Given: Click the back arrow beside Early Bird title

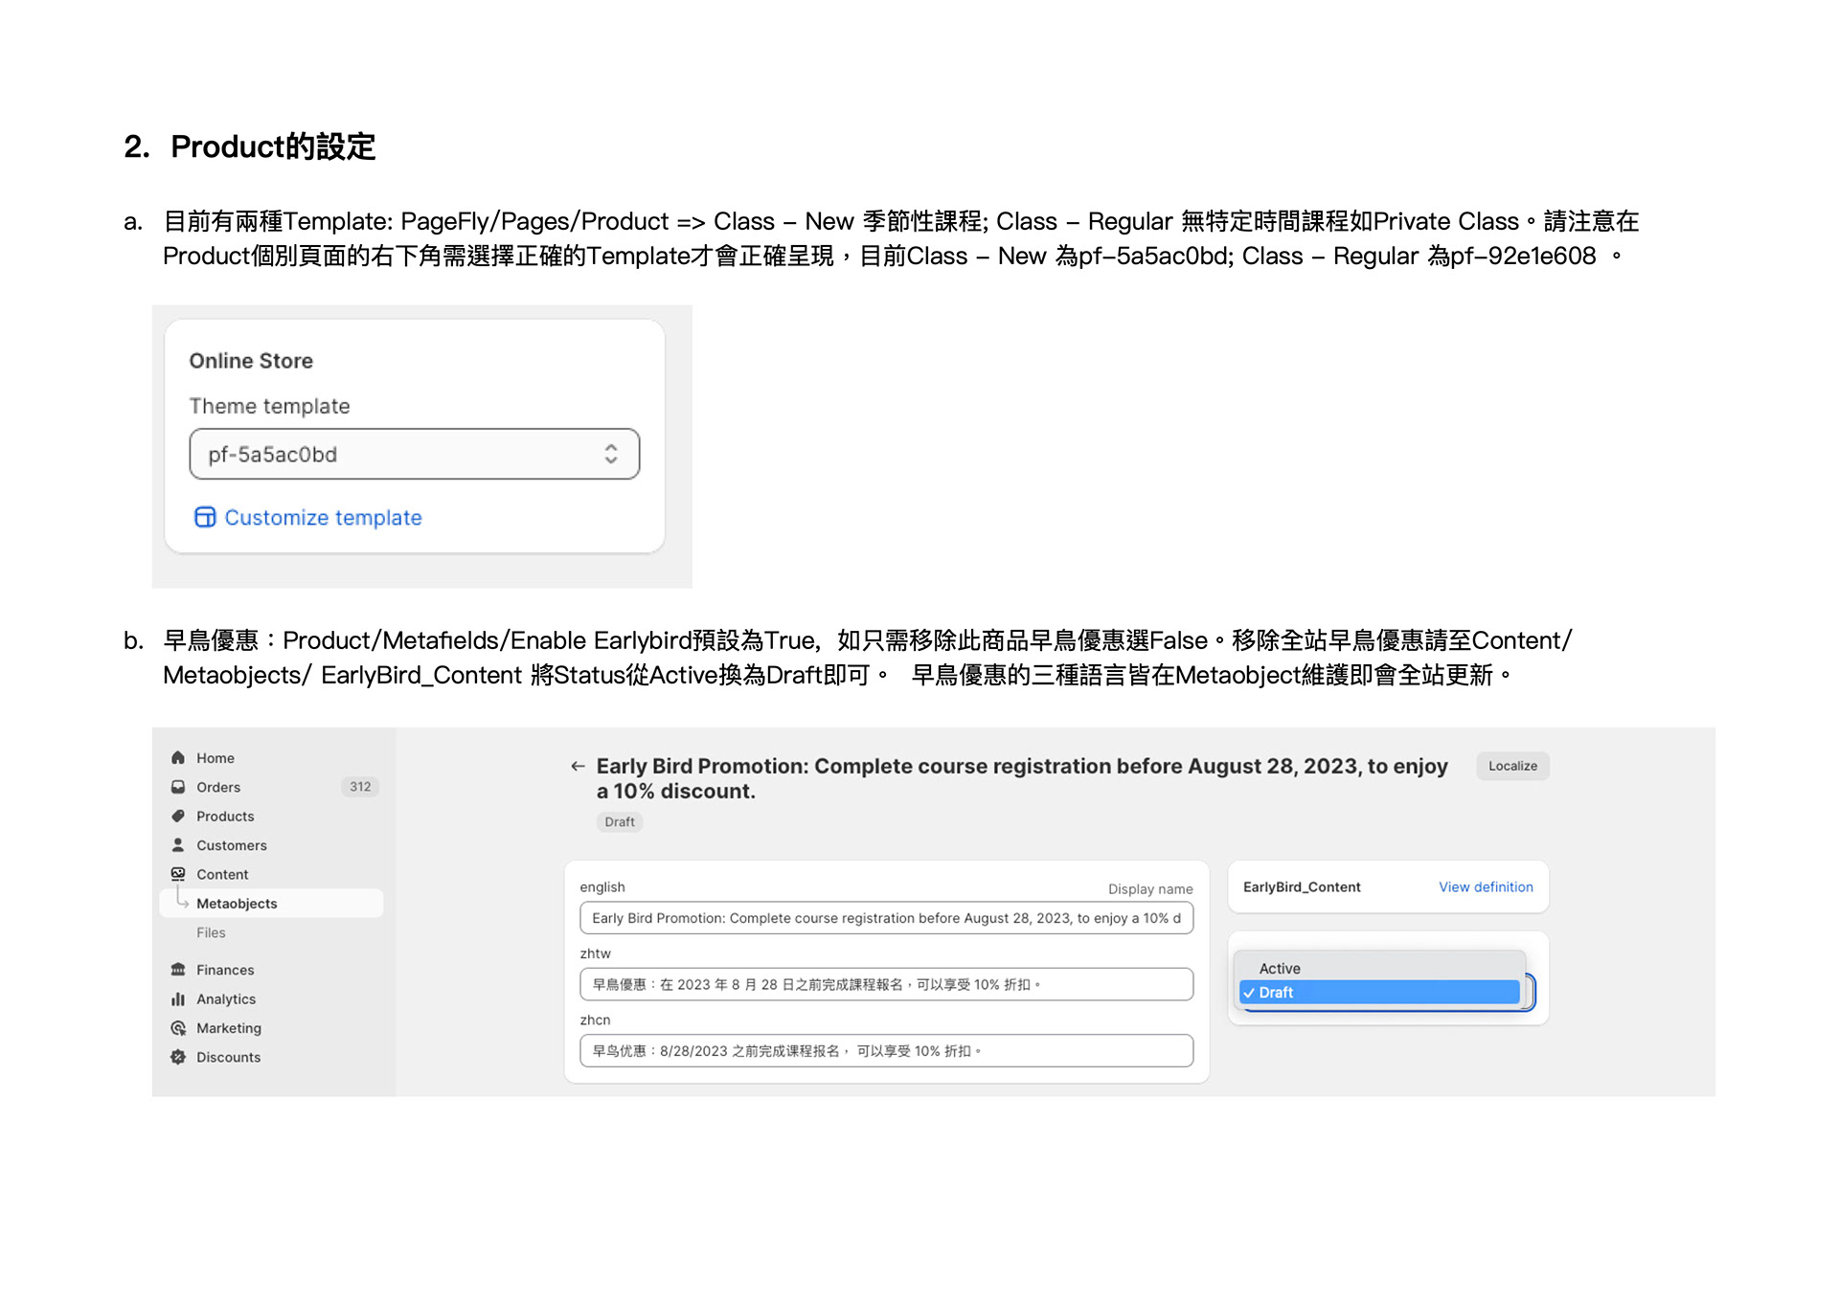Looking at the screenshot, I should click(x=578, y=766).
